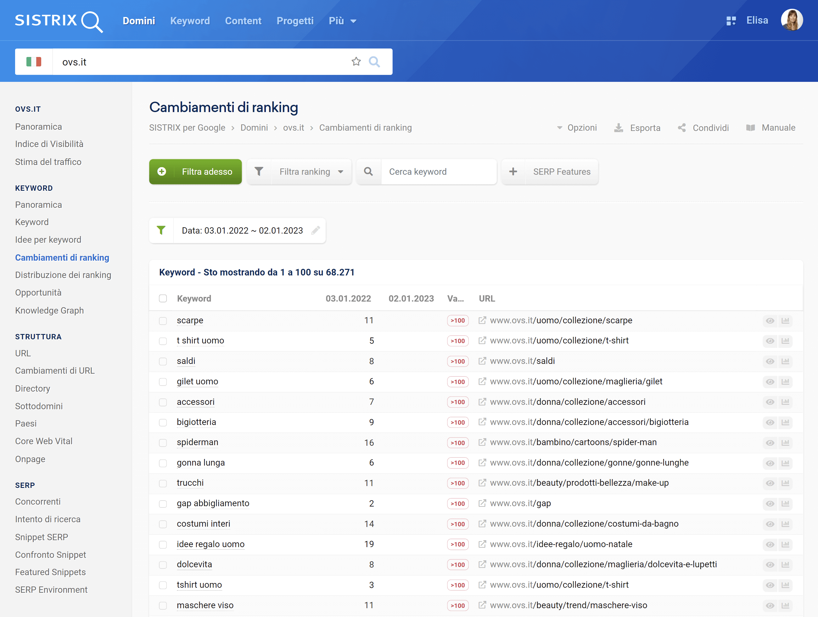818x617 pixels.
Task: Click into the Cerca keyword field
Action: click(x=439, y=172)
